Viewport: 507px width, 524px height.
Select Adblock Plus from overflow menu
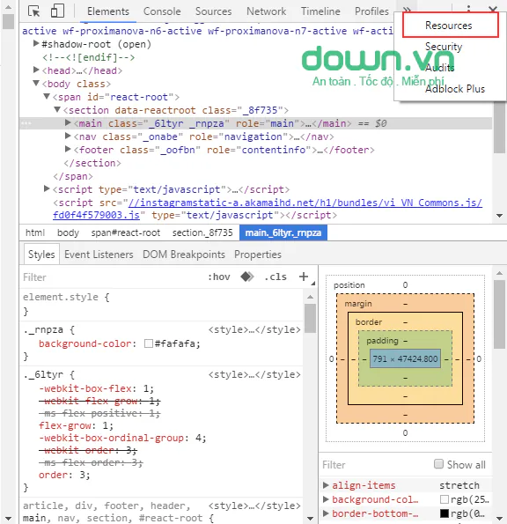454,89
